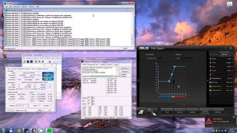Viewport: 237px width, 133px height.
Task: Click the Motherboard thermometer icon in Sensor panel
Action: (x=210, y=78)
